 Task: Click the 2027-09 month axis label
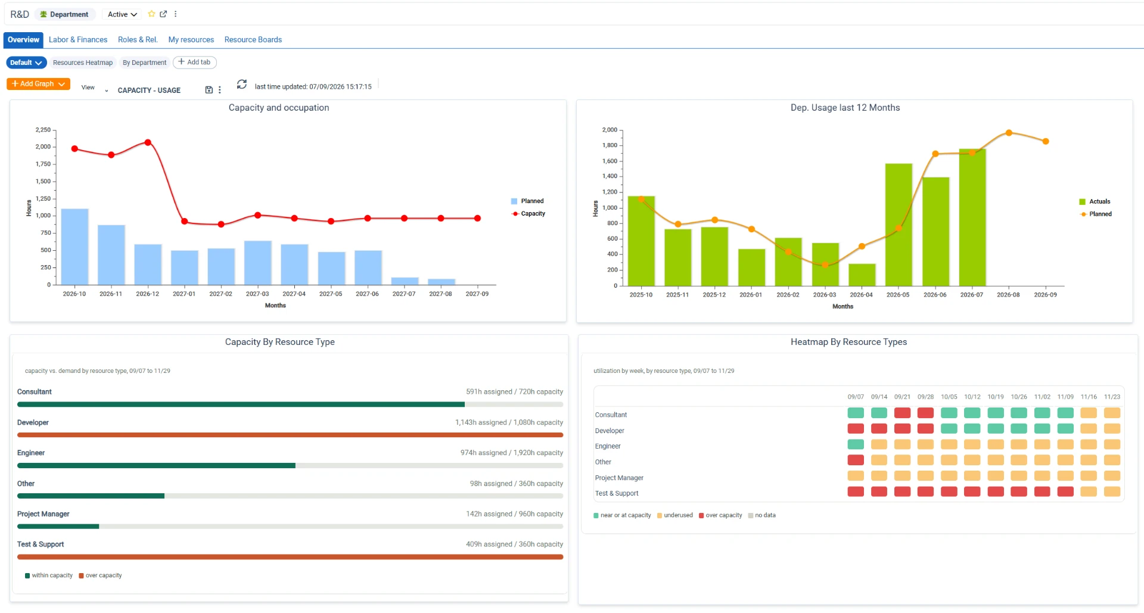pos(477,294)
